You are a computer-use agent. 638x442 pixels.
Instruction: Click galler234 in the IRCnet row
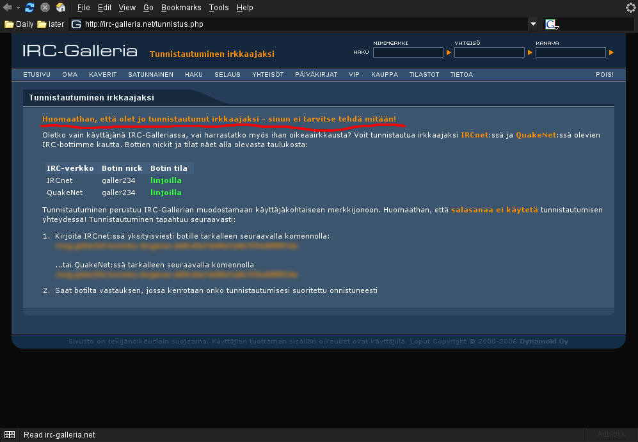pos(118,180)
